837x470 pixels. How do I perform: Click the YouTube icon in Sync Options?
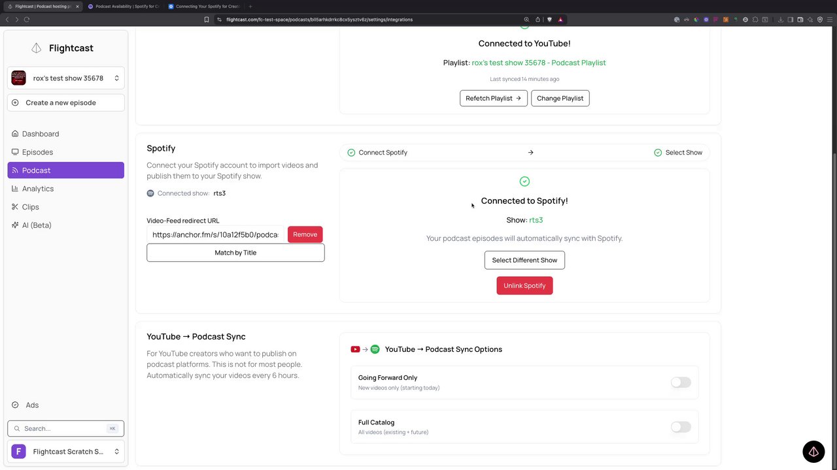(x=355, y=349)
